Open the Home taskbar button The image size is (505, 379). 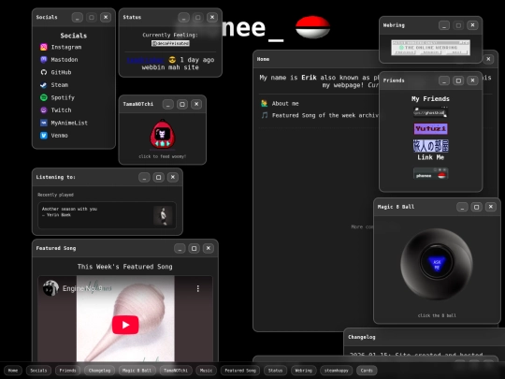pyautogui.click(x=13, y=371)
